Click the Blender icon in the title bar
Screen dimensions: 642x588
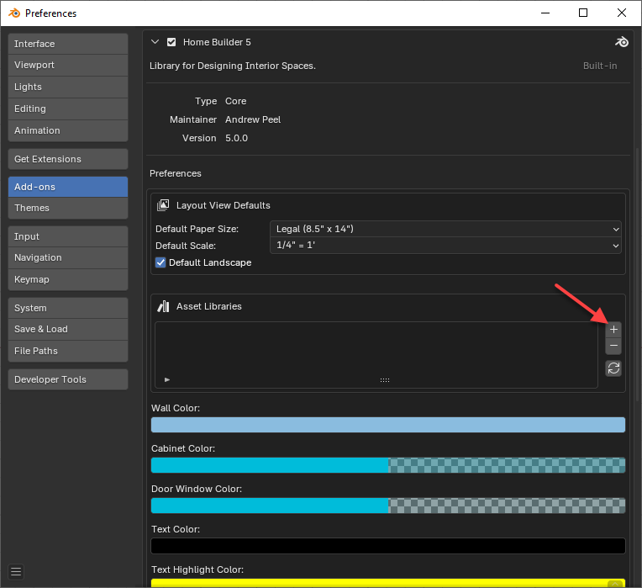point(13,13)
